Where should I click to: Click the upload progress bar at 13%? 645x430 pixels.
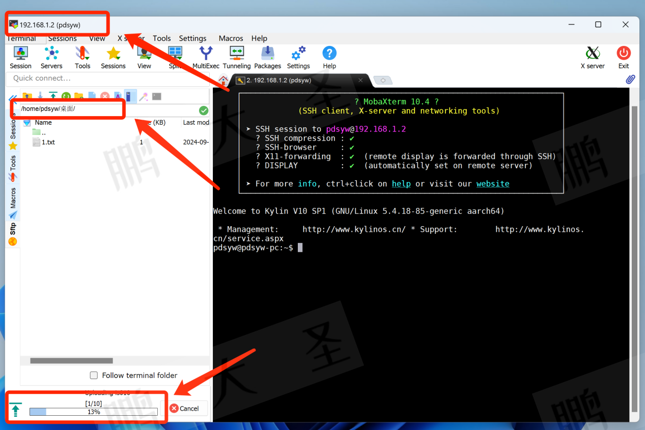coord(94,412)
